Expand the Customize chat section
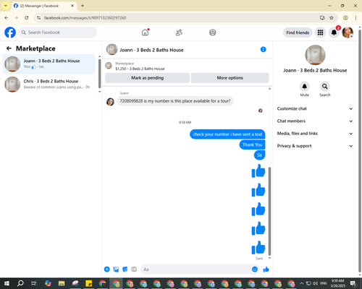The image size is (362, 289). 315,108
